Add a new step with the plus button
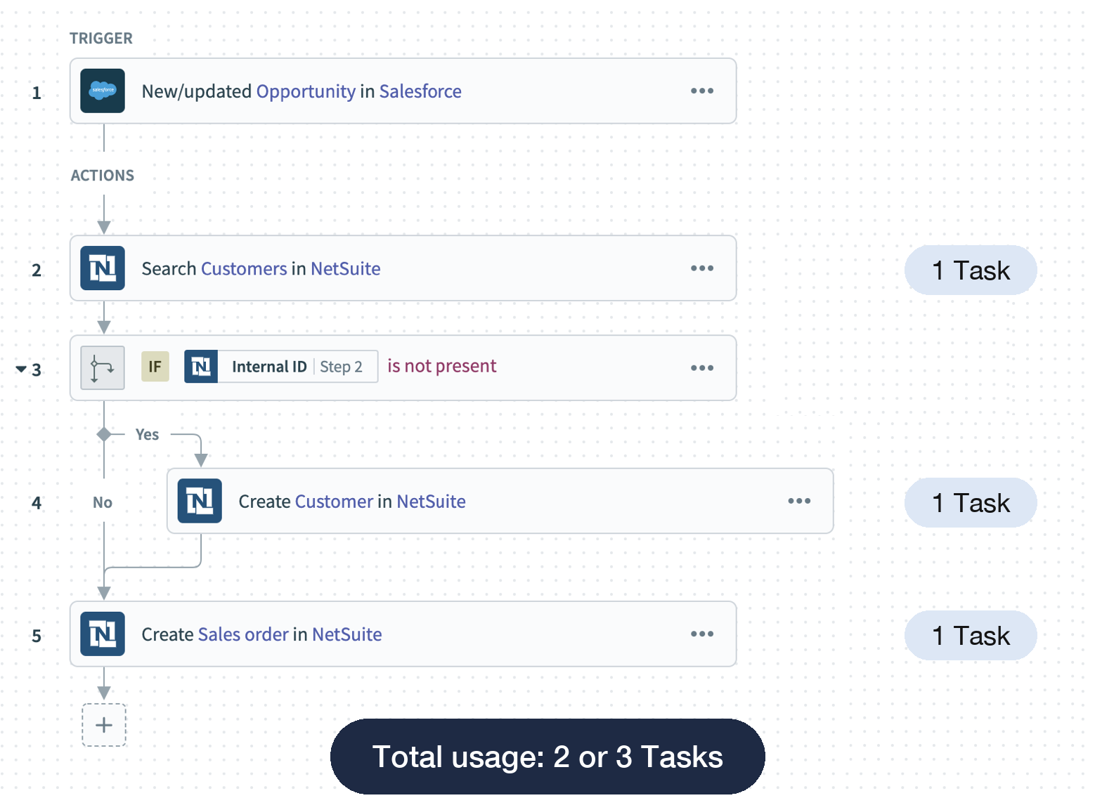This screenshot has height=798, width=1095. point(104,725)
